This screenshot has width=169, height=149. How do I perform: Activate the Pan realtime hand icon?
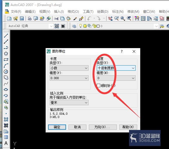(x=110, y=18)
